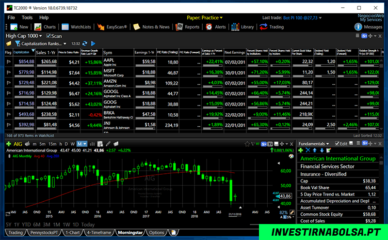Open the Messages info icon
Image resolution: width=388 pixels, height=240 pixels.
click(358, 27)
